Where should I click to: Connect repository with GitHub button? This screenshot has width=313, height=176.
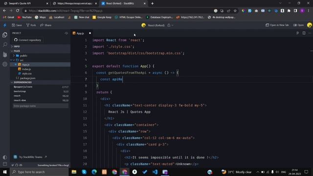[x=27, y=40]
